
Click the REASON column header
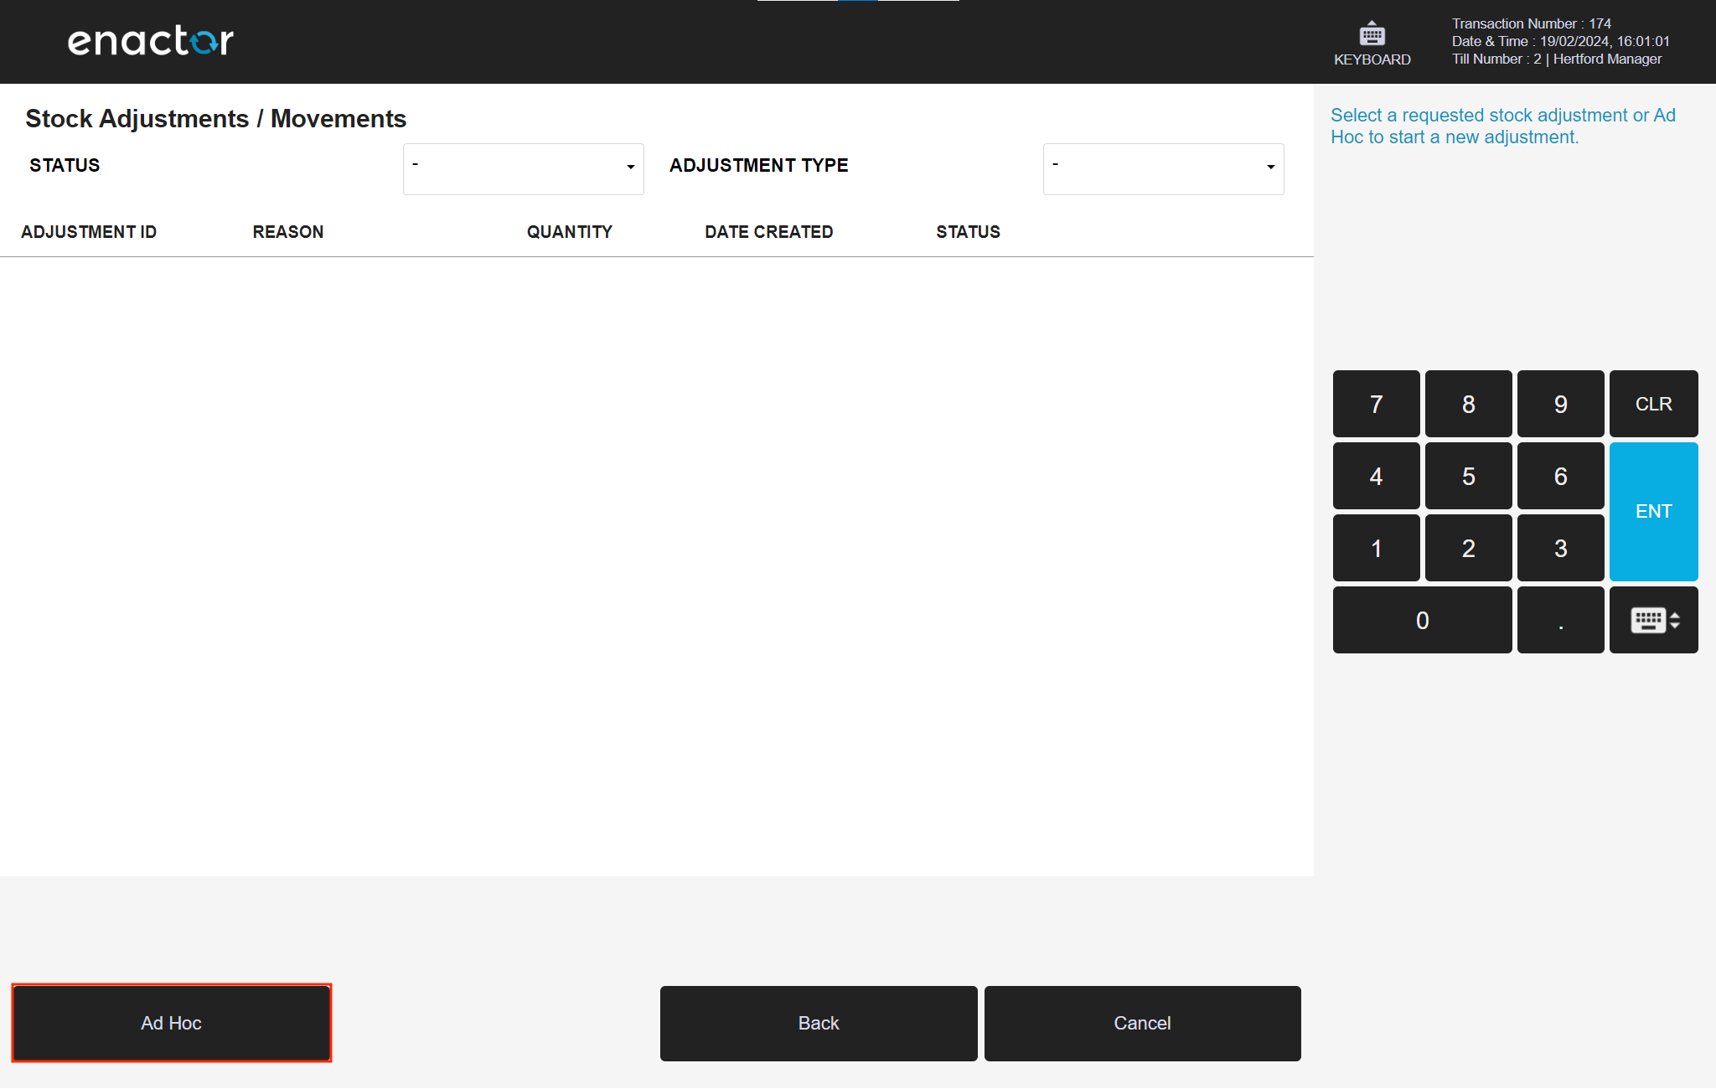[287, 232]
